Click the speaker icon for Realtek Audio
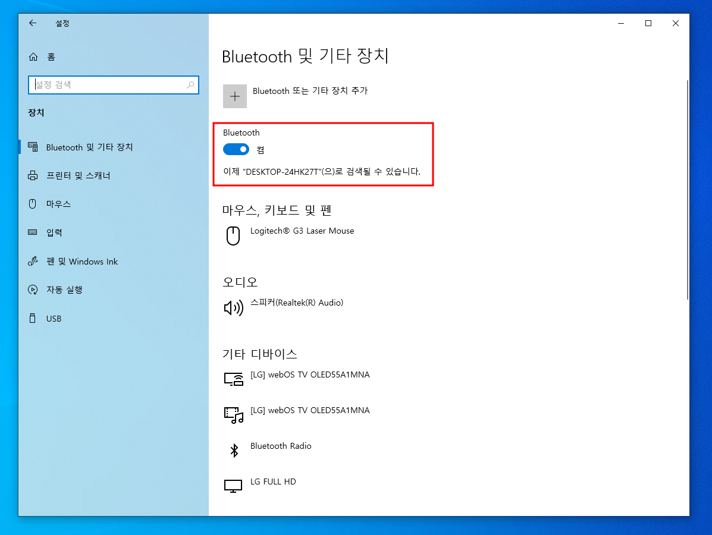 [x=233, y=308]
